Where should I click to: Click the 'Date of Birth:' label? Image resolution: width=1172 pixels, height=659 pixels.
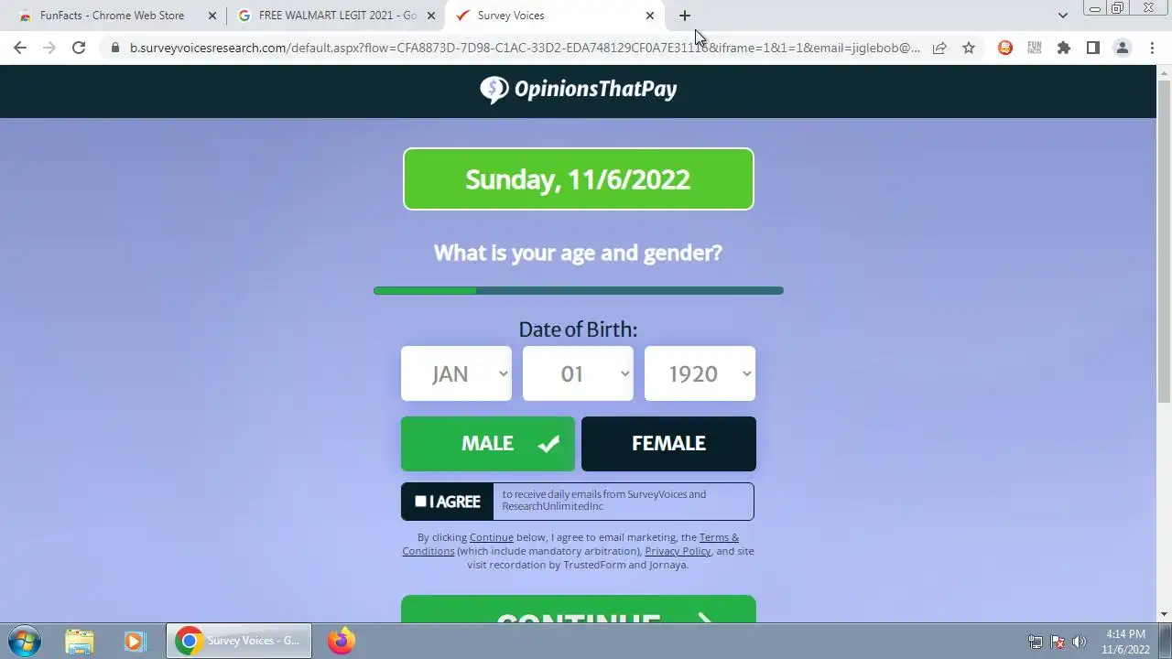pyautogui.click(x=578, y=329)
